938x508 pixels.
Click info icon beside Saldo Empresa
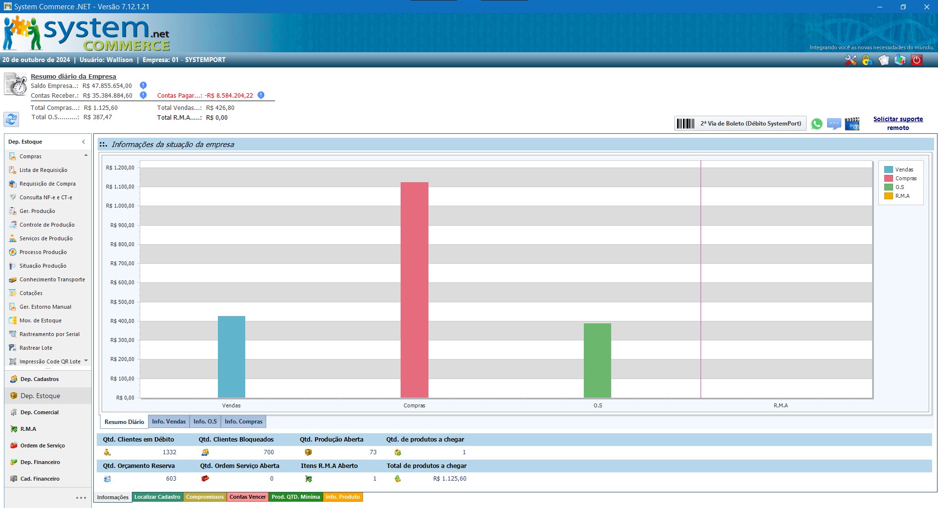coord(143,85)
